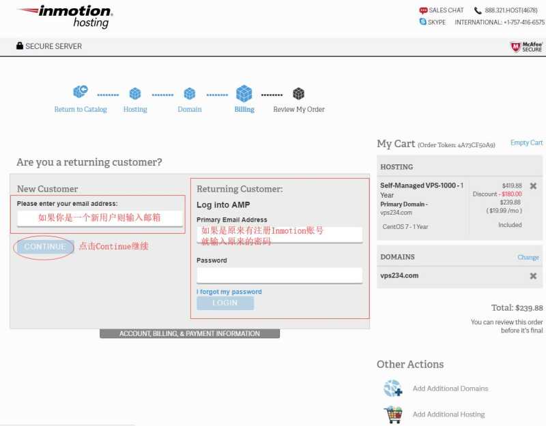Click the International +1-757-416-6575 number

500,22
